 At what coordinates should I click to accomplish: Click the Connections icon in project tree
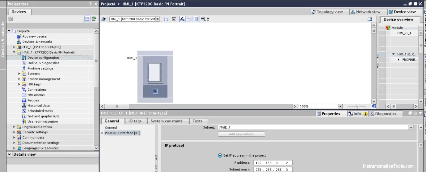(24, 90)
